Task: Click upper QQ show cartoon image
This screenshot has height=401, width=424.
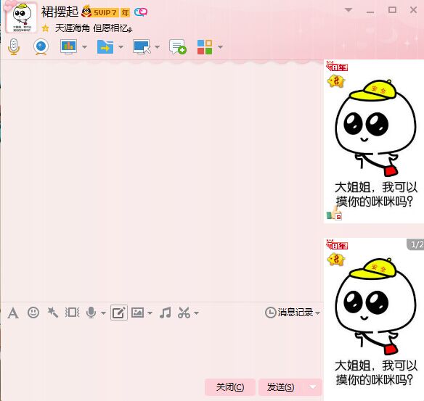Action: (374, 141)
